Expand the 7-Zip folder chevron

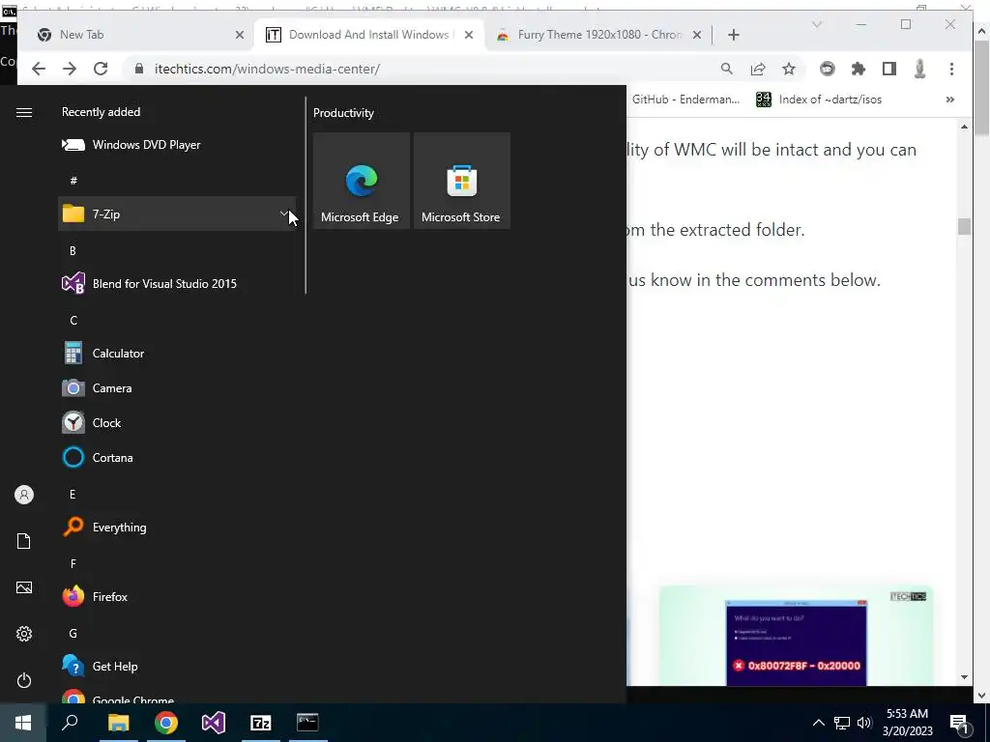(x=284, y=214)
